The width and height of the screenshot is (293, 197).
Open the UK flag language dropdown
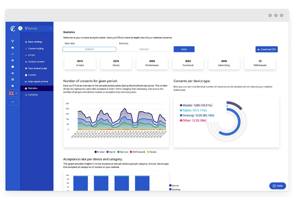coord(13,93)
